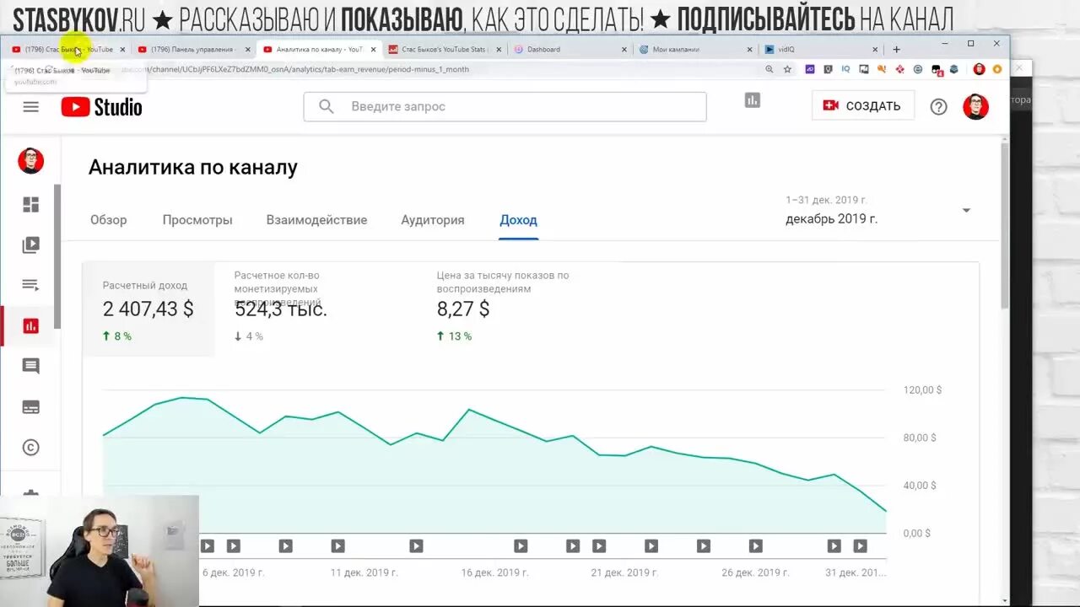Image resolution: width=1080 pixels, height=607 pixels.
Task: Click the help question mark icon
Action: [x=938, y=107]
